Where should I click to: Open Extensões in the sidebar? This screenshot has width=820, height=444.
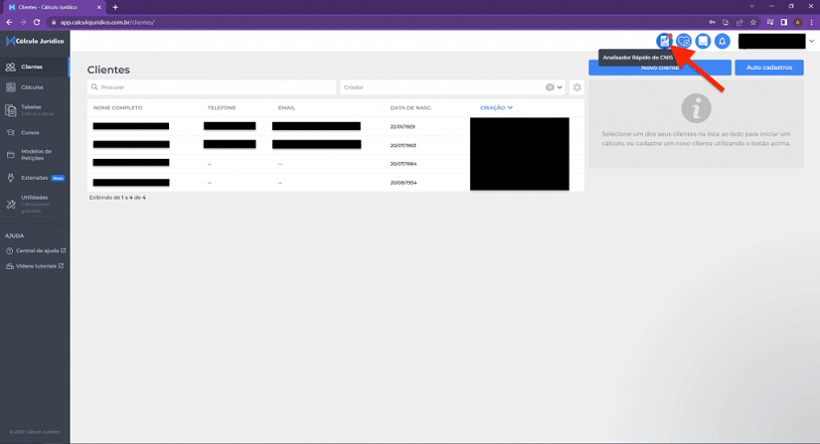[x=34, y=178]
